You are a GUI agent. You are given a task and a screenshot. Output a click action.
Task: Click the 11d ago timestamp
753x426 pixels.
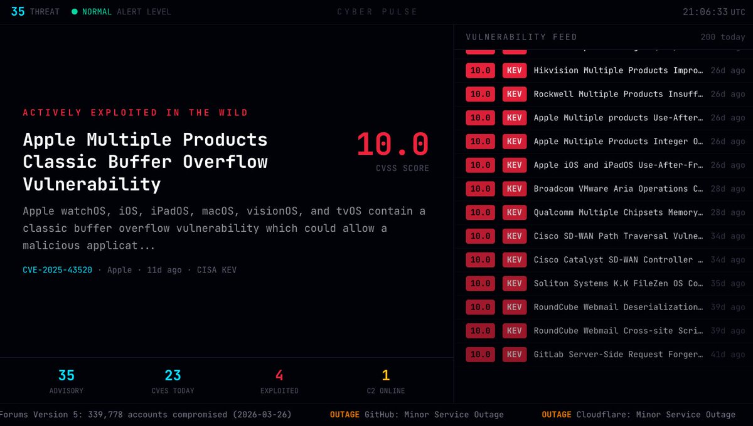pos(164,270)
